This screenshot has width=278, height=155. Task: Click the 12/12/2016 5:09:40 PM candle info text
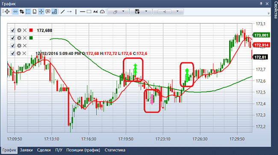(x=91, y=54)
